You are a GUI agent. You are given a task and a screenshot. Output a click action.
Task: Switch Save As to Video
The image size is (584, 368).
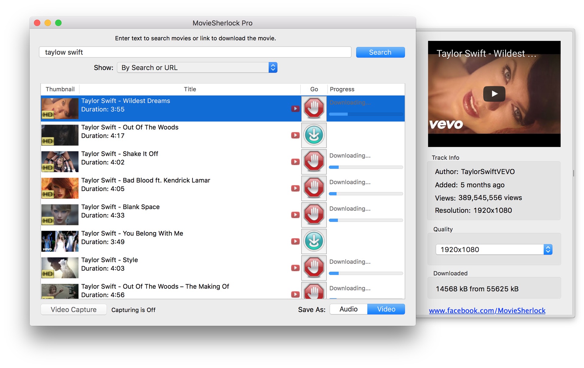point(386,309)
